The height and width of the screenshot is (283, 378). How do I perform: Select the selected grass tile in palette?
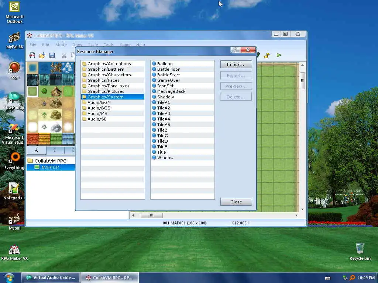32,91
